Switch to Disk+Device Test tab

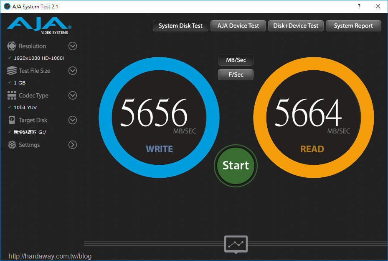coord(296,26)
